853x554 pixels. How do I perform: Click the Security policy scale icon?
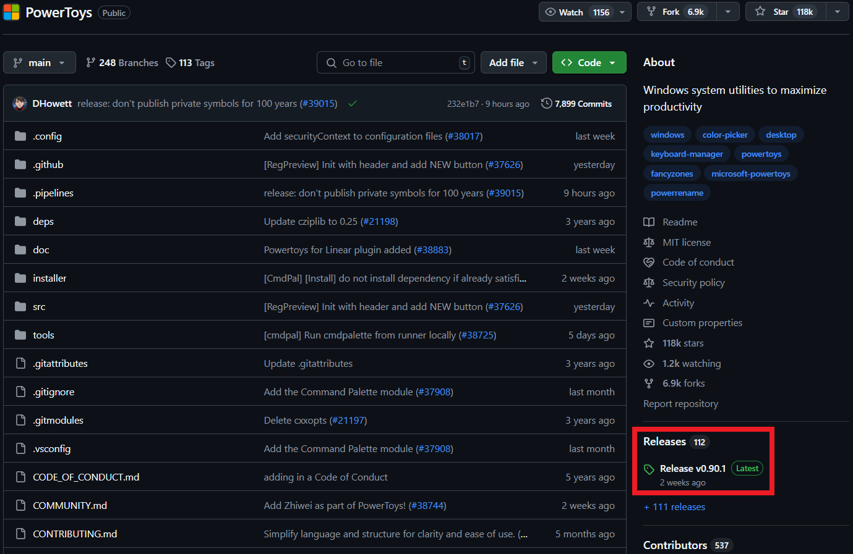pyautogui.click(x=649, y=282)
